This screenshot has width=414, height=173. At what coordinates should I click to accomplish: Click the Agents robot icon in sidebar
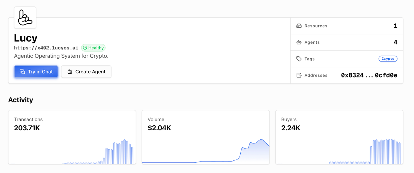click(299, 42)
